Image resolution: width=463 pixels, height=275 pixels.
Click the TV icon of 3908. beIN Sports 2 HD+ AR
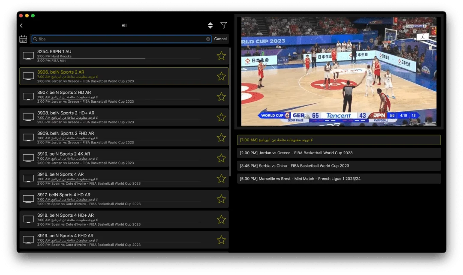[x=28, y=117]
